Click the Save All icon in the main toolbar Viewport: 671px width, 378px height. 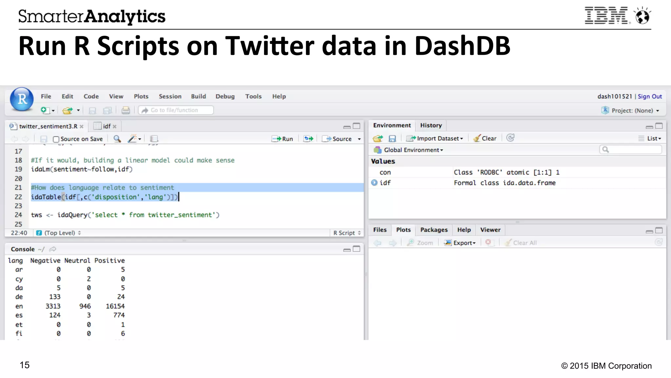tap(107, 110)
